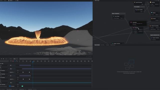Select the Exports Alembic group header
This screenshot has width=160, height=90.
[155, 35]
